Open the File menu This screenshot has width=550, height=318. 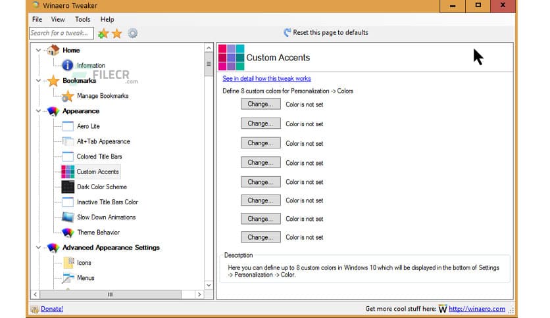pyautogui.click(x=37, y=19)
